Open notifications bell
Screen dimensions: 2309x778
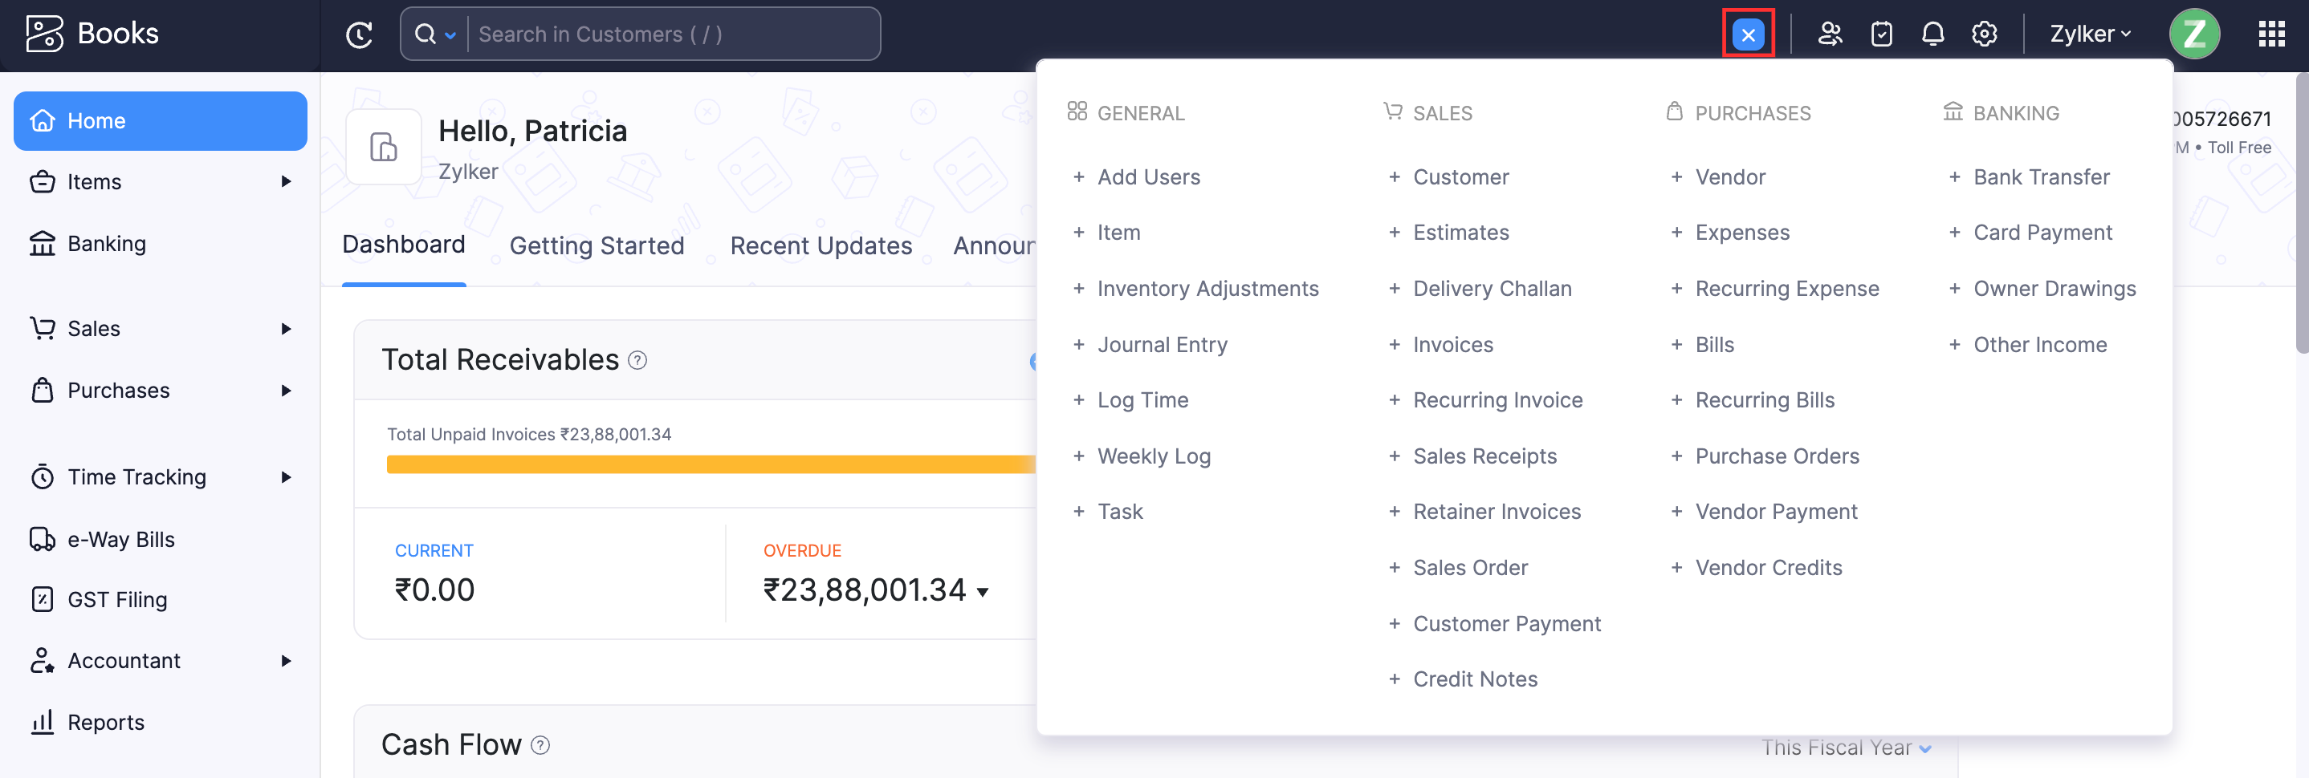point(1932,34)
